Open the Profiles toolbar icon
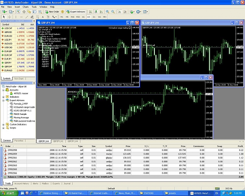 tap(11, 12)
